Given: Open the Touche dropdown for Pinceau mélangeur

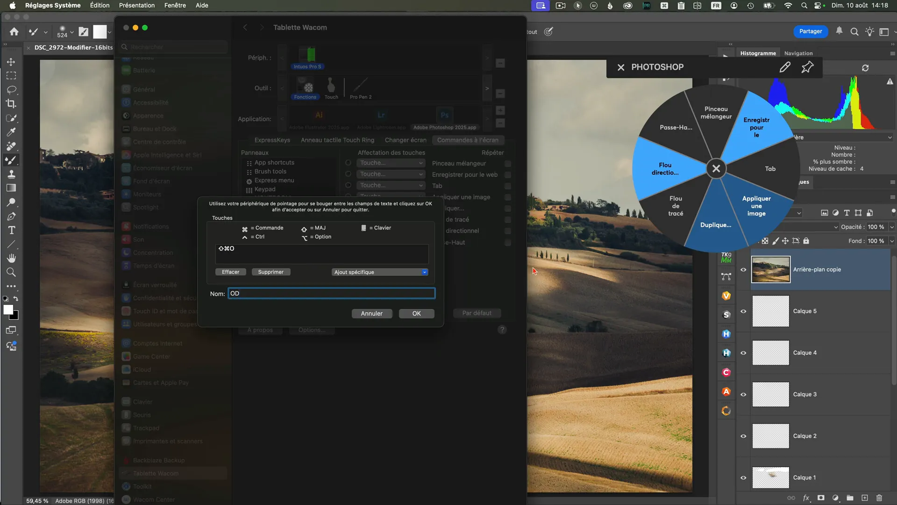Looking at the screenshot, I should tap(391, 163).
